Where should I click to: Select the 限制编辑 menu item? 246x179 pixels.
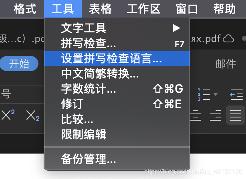(x=117, y=134)
